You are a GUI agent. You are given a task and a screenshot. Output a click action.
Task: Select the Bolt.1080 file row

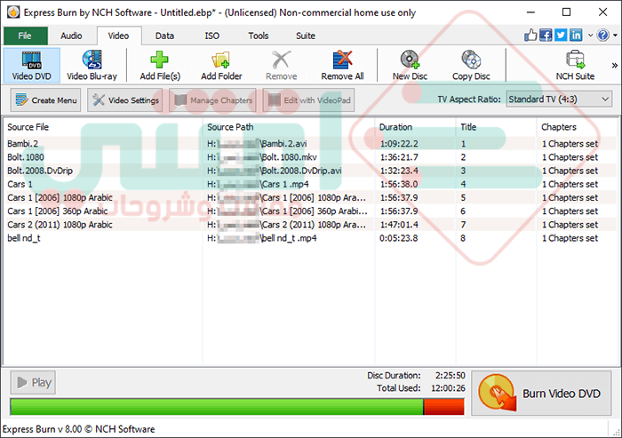pyautogui.click(x=311, y=157)
